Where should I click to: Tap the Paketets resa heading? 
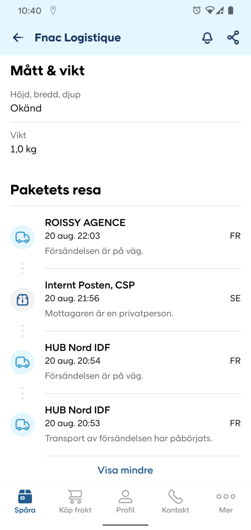click(x=56, y=190)
